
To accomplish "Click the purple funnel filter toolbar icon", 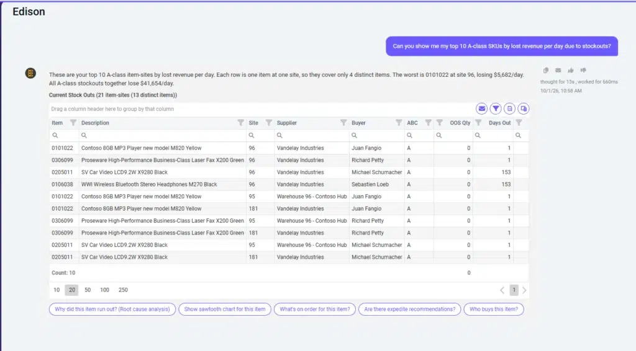I will pyautogui.click(x=496, y=109).
